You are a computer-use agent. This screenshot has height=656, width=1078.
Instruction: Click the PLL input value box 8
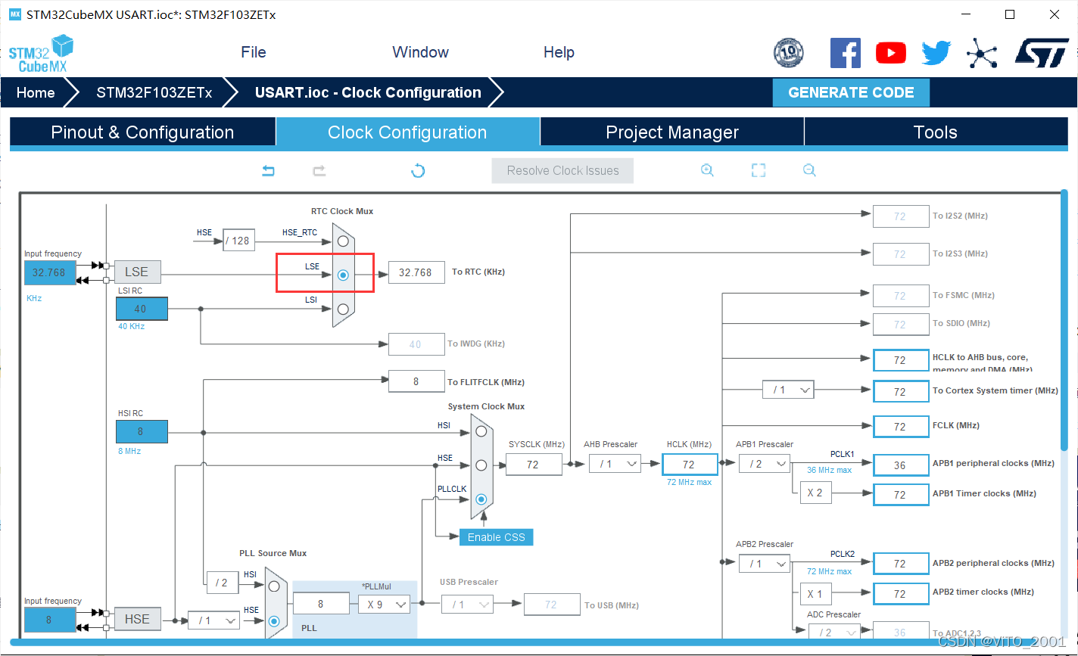click(x=321, y=604)
